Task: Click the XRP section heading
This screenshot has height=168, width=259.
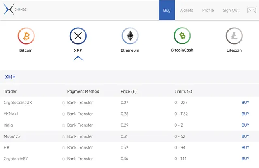Action: tap(10, 77)
